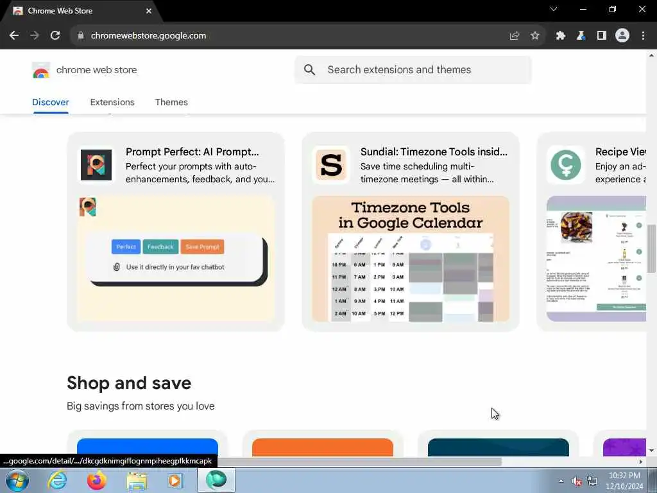Click the Sundial S logo icon

point(331,165)
